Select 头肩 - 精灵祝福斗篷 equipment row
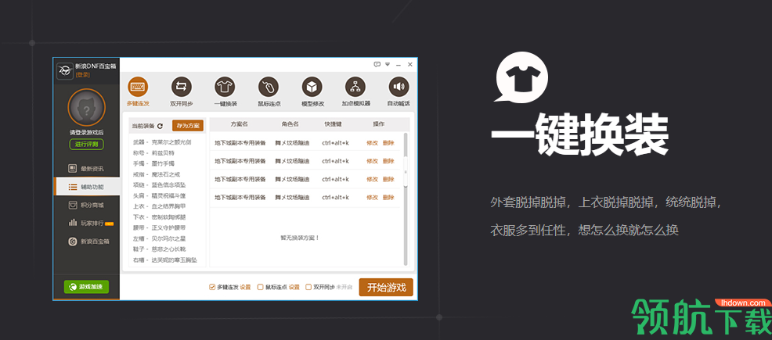772x340 pixels. (x=160, y=195)
